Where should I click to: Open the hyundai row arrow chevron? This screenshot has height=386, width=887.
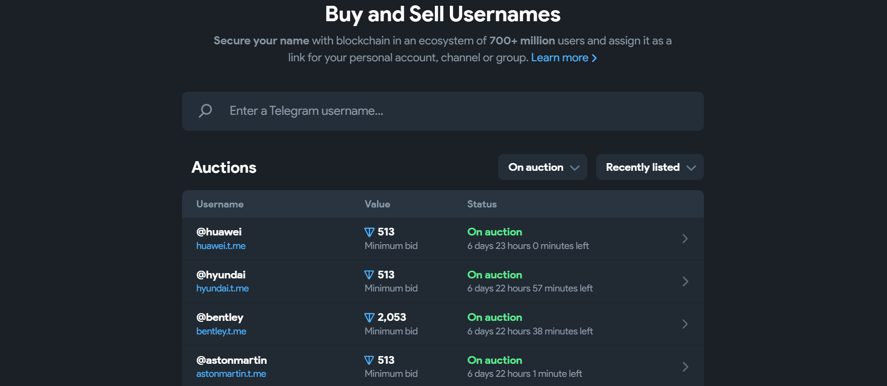(685, 281)
